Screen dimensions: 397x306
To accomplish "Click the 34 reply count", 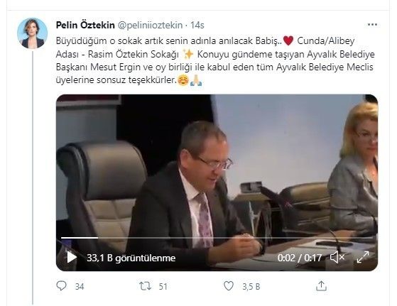I will click(x=80, y=287).
